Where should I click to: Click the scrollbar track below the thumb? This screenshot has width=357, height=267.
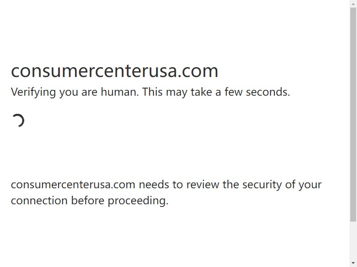pyautogui.click(x=353, y=241)
